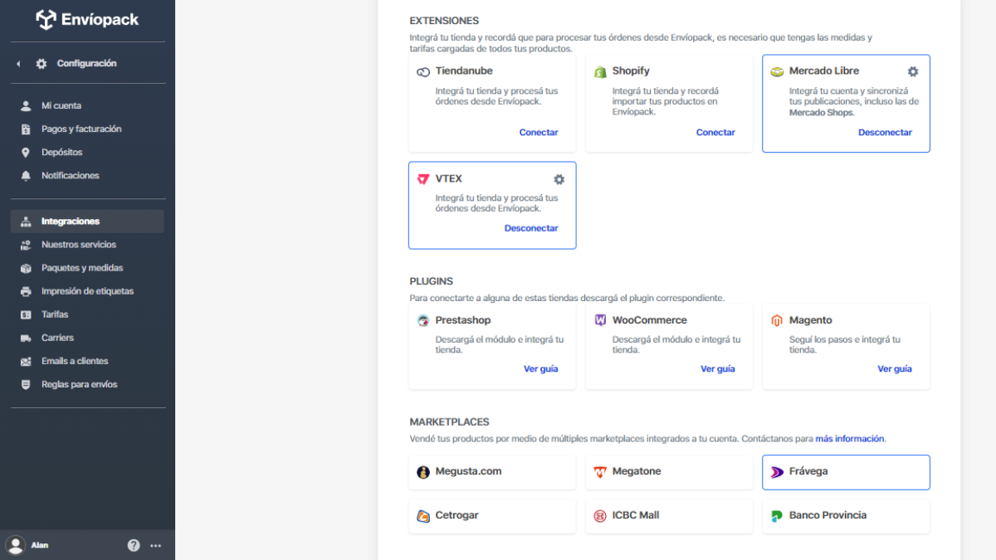Open the help question mark icon
Viewport: 996px width, 560px height.
click(x=134, y=545)
